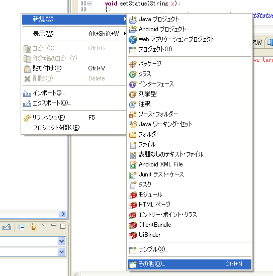Click the Java プロジェクト icon
Screen dimensions: 273x276
tap(133, 20)
